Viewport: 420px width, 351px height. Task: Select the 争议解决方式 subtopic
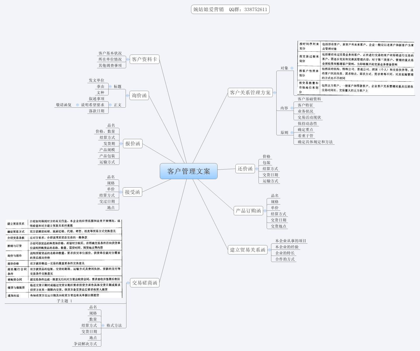[x=85, y=344]
